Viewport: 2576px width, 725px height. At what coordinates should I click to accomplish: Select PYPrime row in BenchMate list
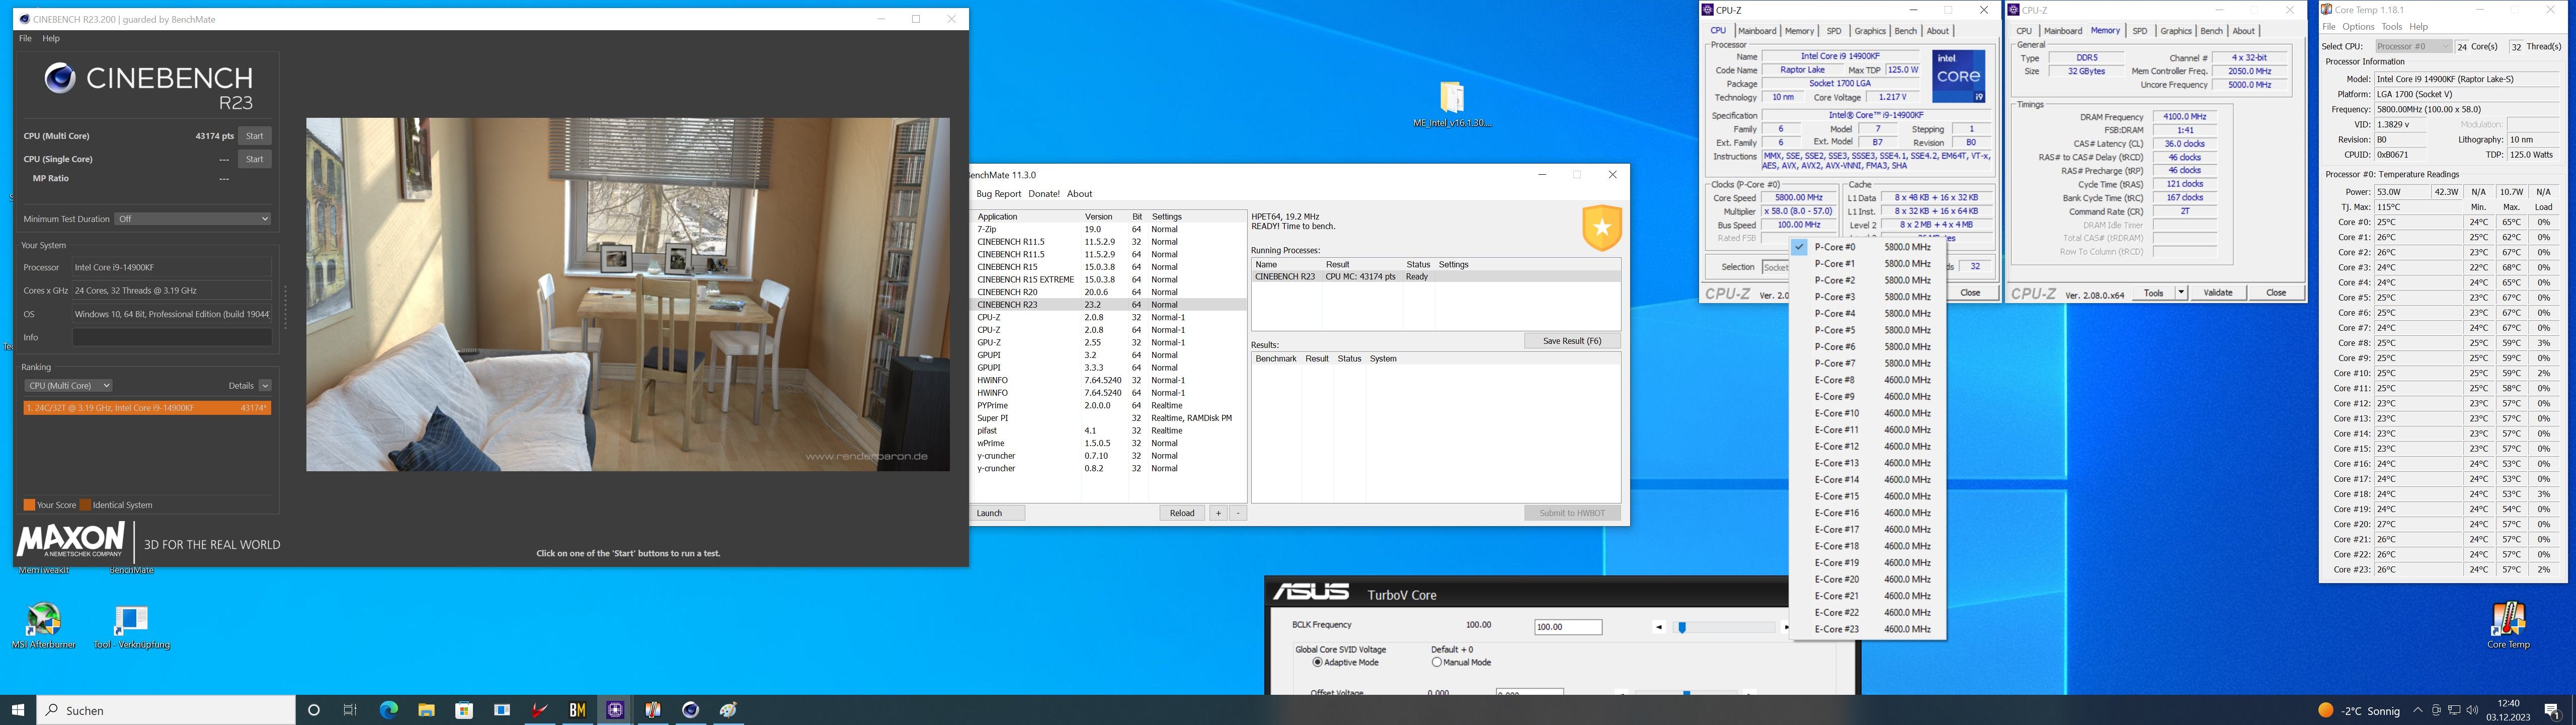1109,406
